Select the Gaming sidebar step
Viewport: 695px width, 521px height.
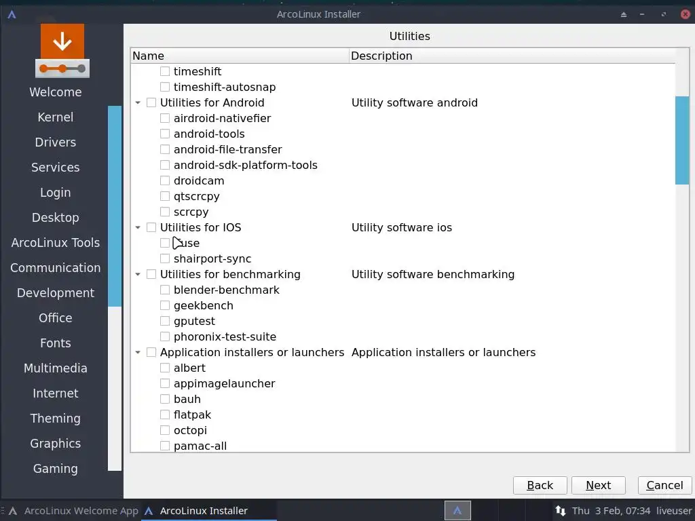(x=56, y=469)
